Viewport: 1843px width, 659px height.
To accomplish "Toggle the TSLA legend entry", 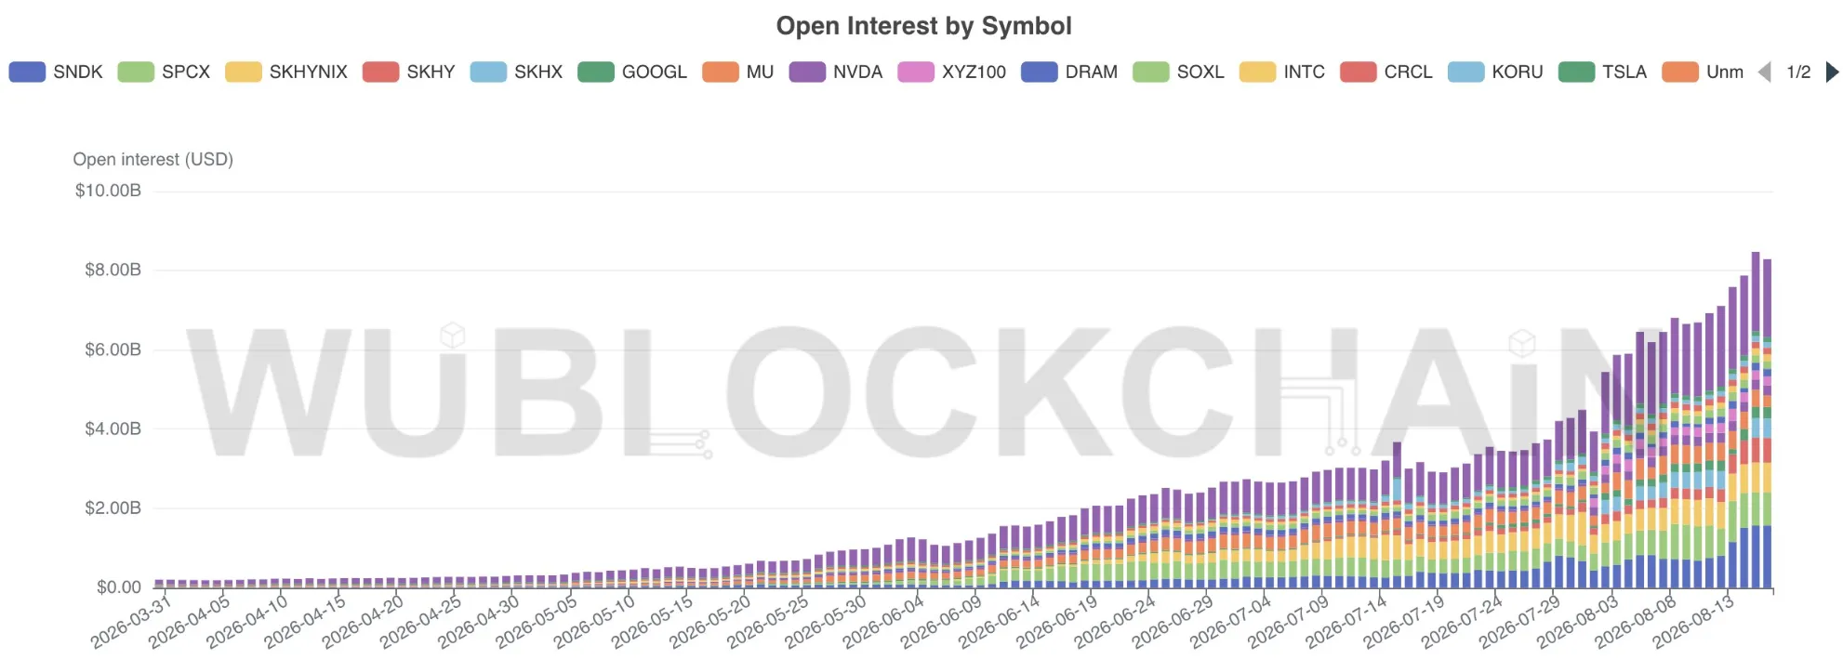I will pyautogui.click(x=1602, y=72).
